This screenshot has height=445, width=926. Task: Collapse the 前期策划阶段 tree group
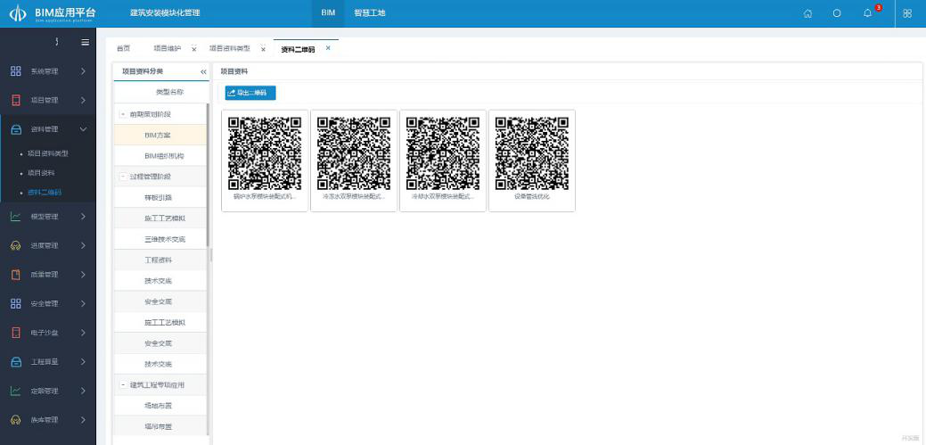point(122,114)
